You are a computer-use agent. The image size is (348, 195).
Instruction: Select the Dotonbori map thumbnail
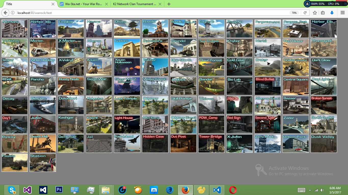coord(71,105)
